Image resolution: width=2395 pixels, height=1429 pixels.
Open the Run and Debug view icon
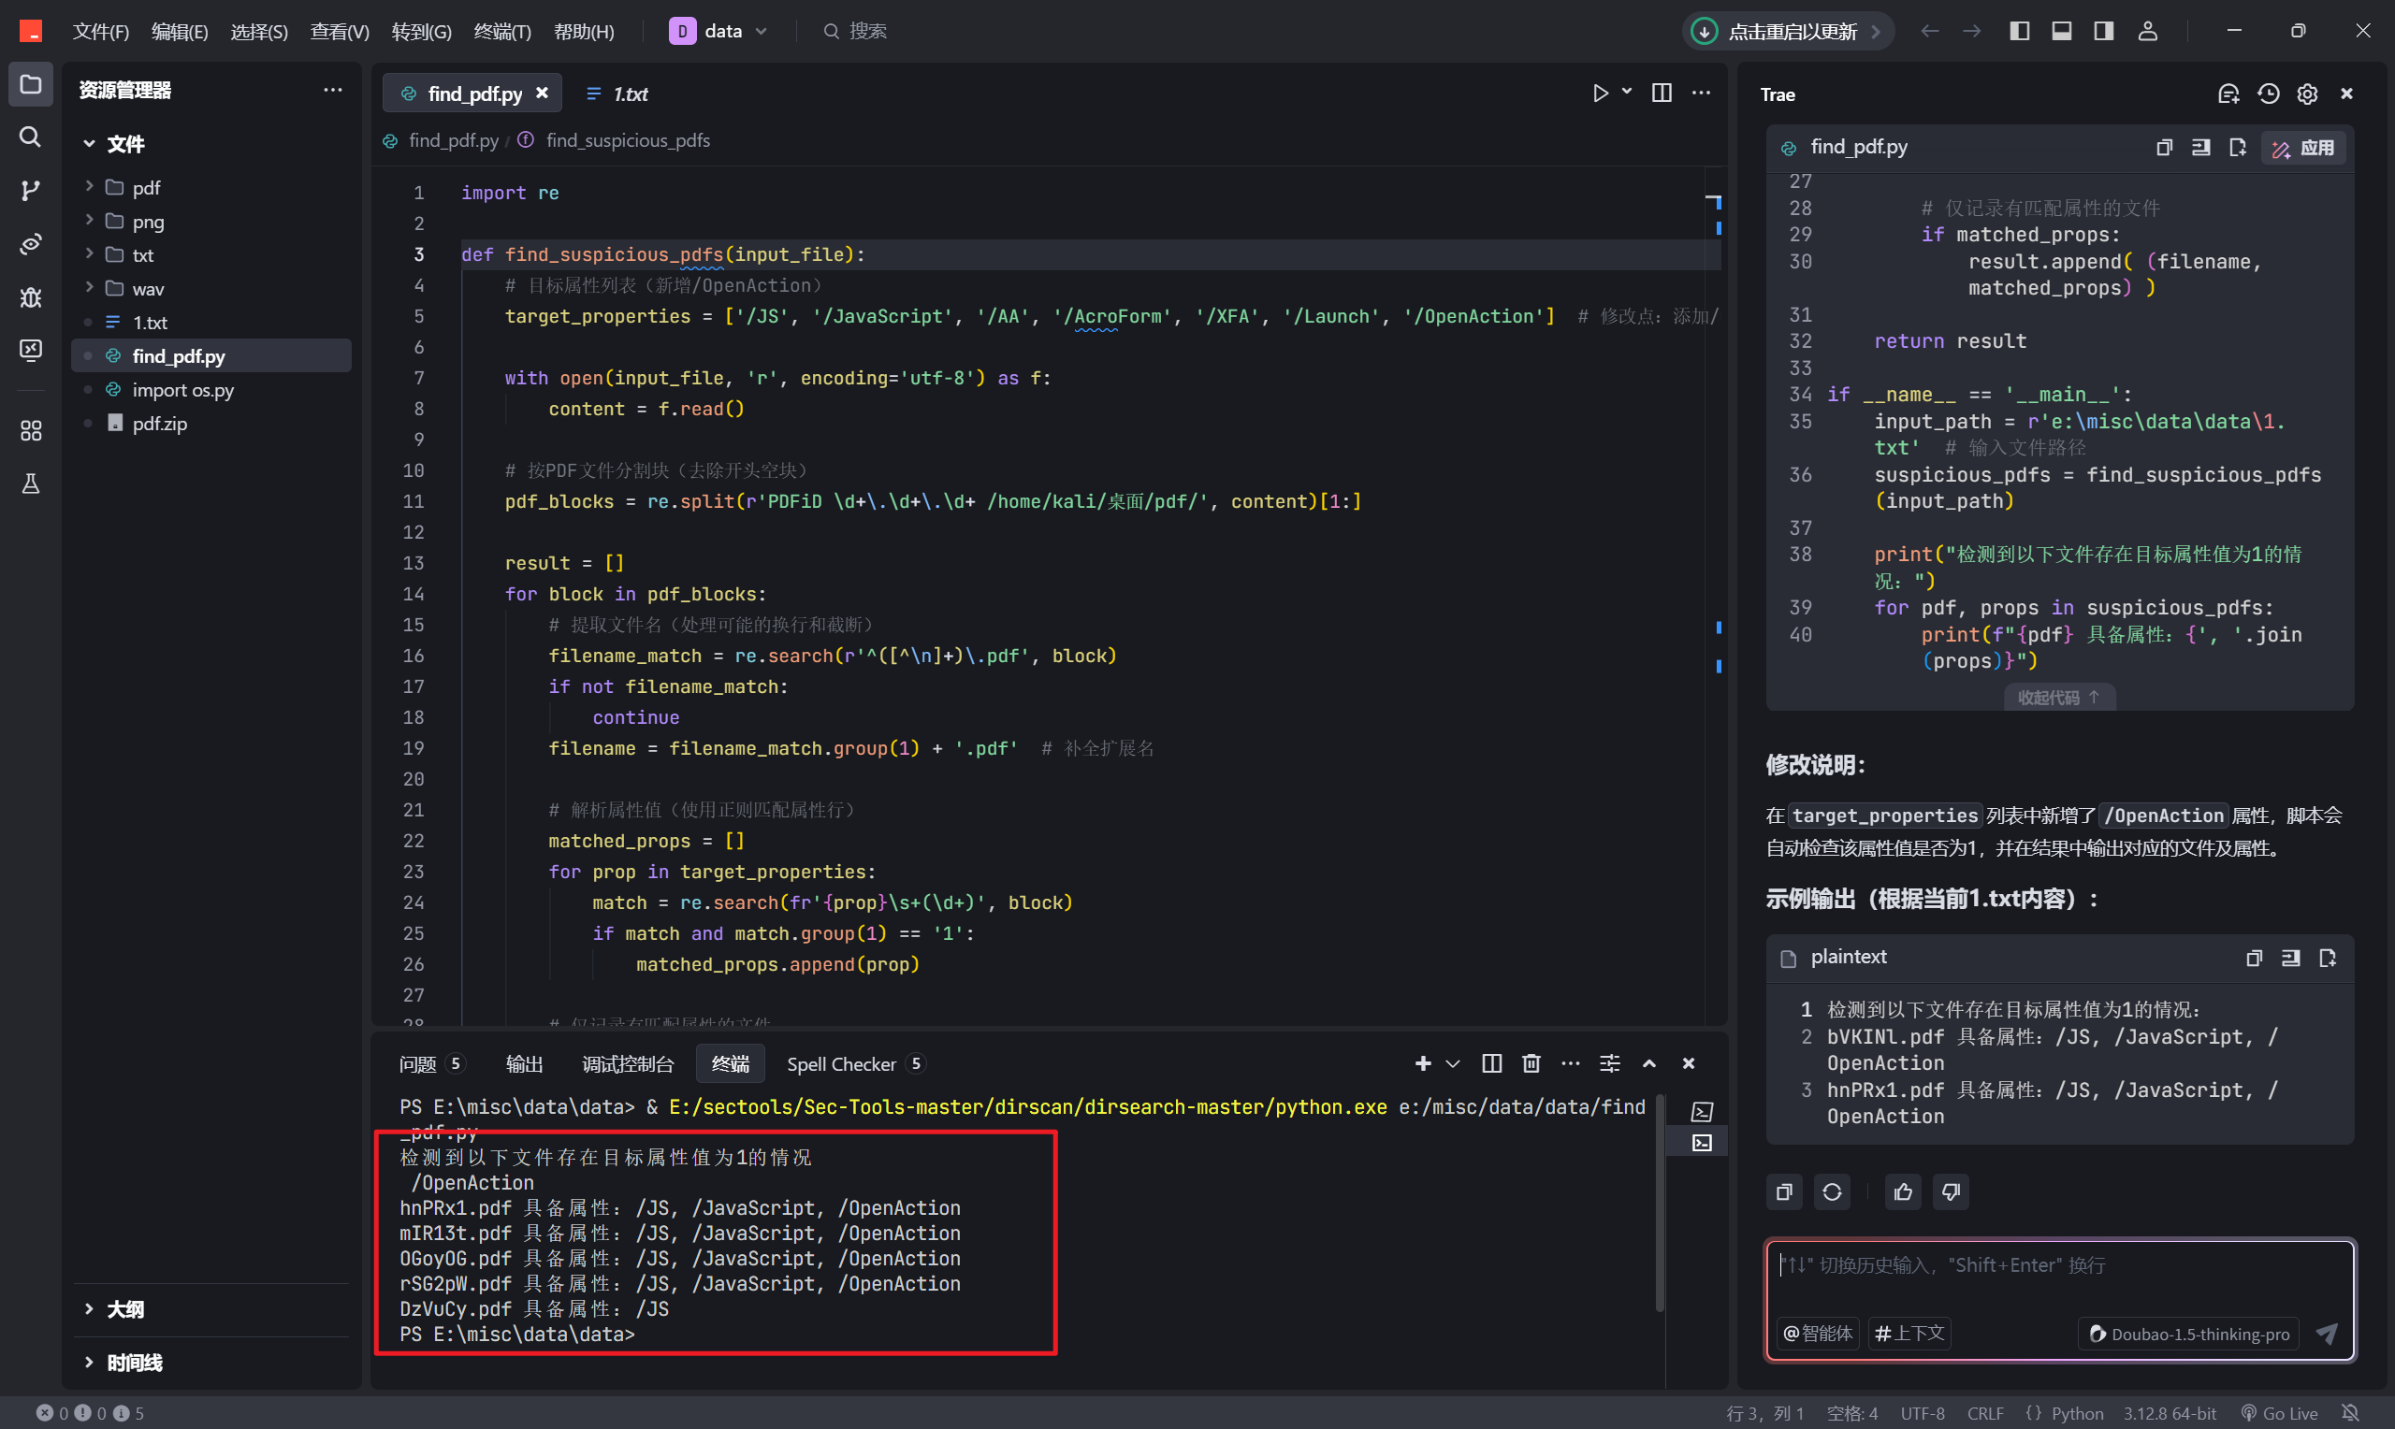[x=31, y=296]
